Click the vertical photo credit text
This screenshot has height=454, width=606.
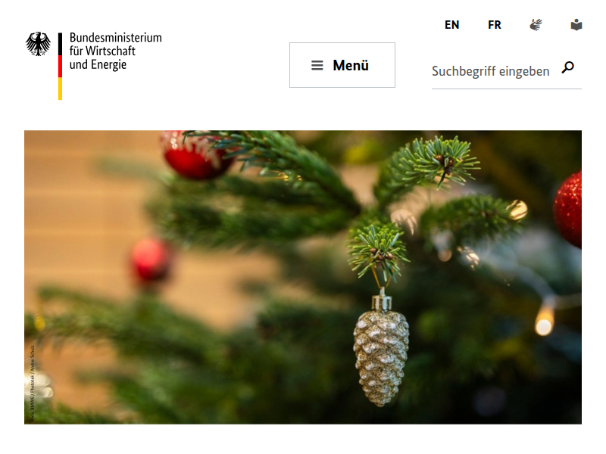(33, 382)
